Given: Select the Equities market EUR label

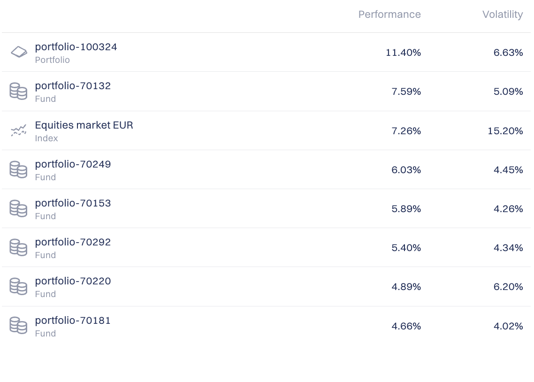Looking at the screenshot, I should click(84, 125).
